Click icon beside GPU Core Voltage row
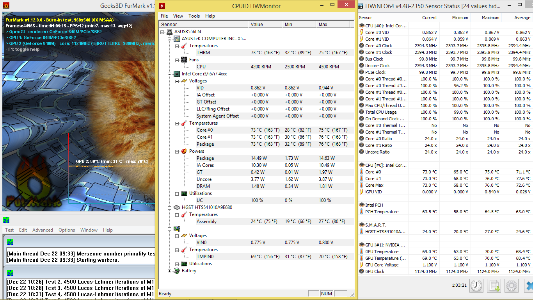 click(361, 265)
